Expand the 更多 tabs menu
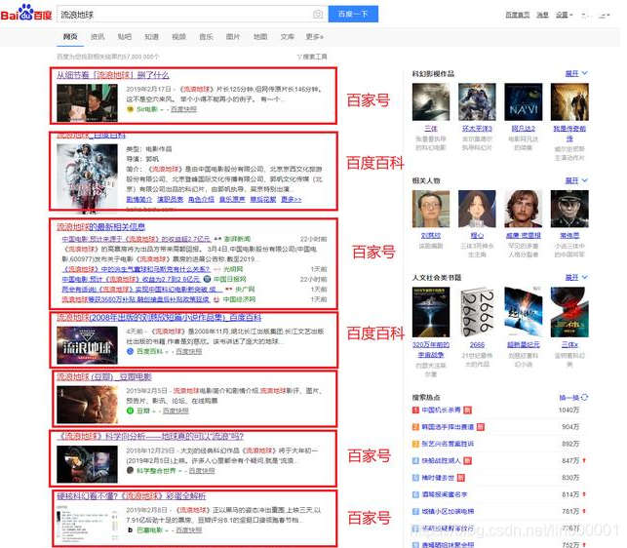 tap(315, 37)
